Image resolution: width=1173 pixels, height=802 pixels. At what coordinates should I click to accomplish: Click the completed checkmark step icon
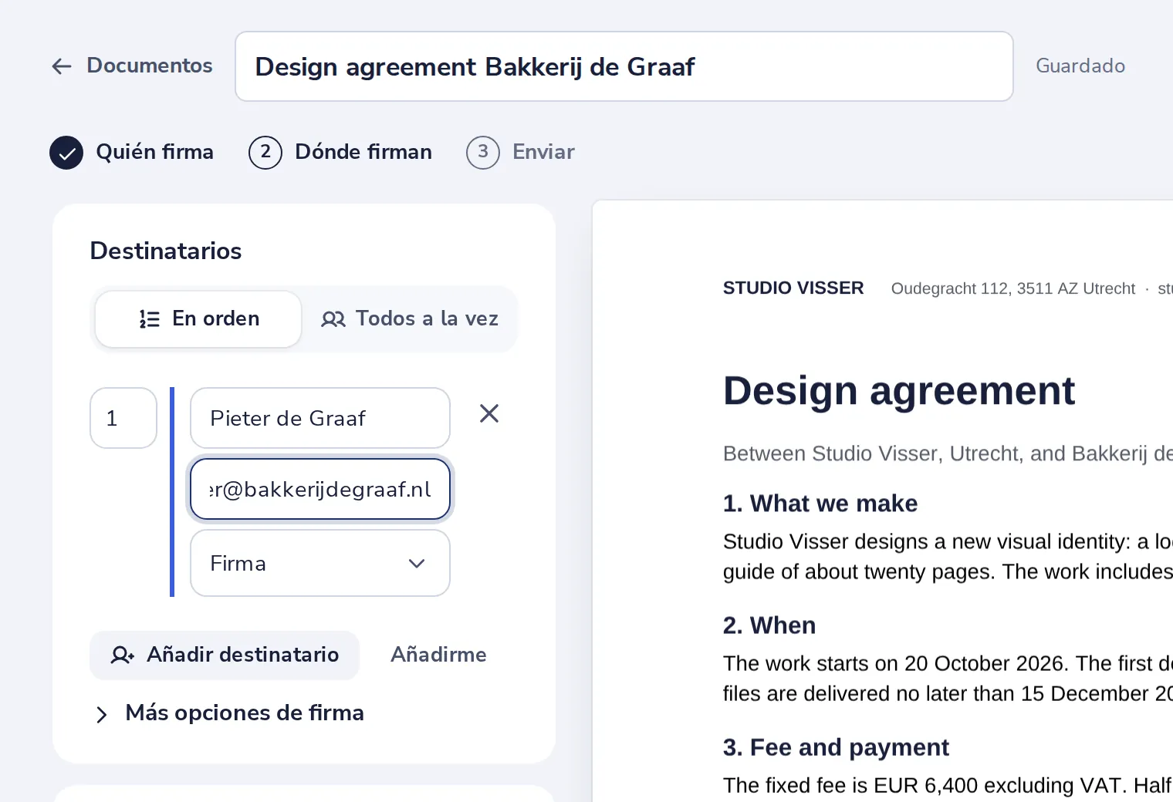(66, 153)
